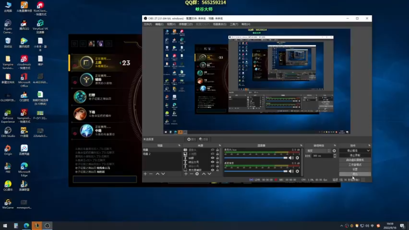The width and height of the screenshot is (409, 230).
Task: Open settings gear for the first mixer track
Action: 298,158
